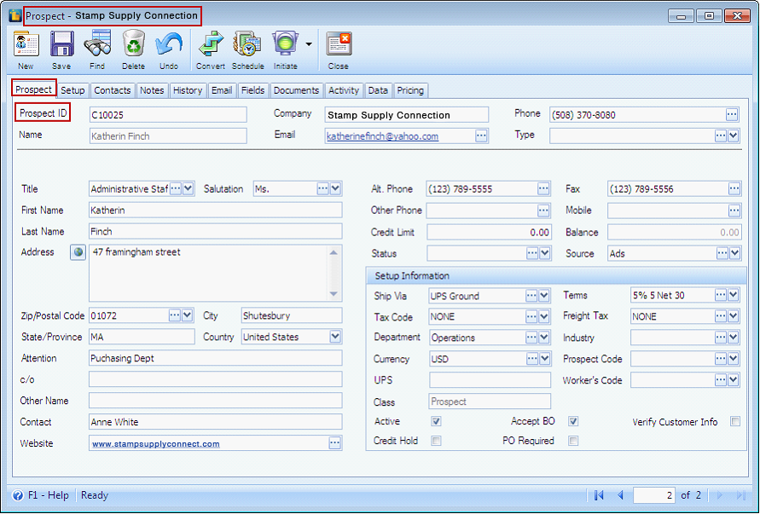This screenshot has height=514, width=760.
Task: Open the History tab
Action: [x=188, y=90]
